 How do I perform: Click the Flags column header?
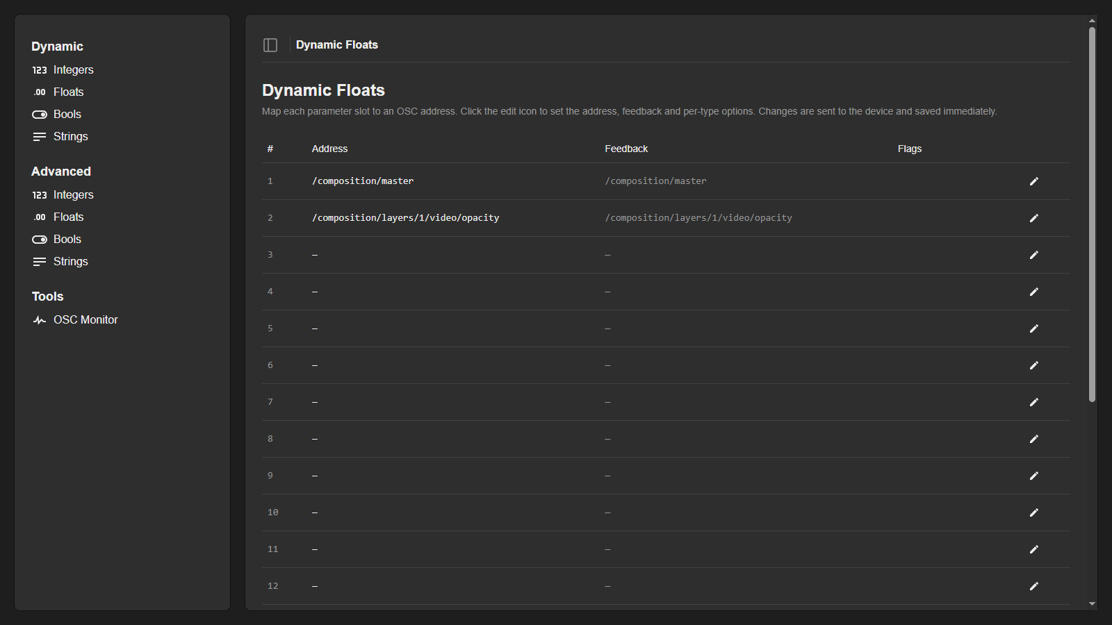[909, 149]
